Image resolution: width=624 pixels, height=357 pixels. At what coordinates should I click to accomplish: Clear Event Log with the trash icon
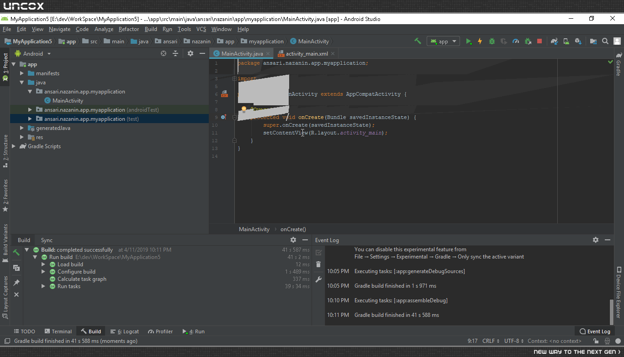click(x=318, y=264)
